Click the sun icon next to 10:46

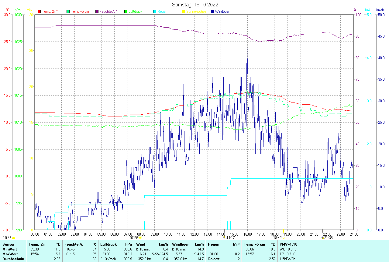click(x=13, y=238)
